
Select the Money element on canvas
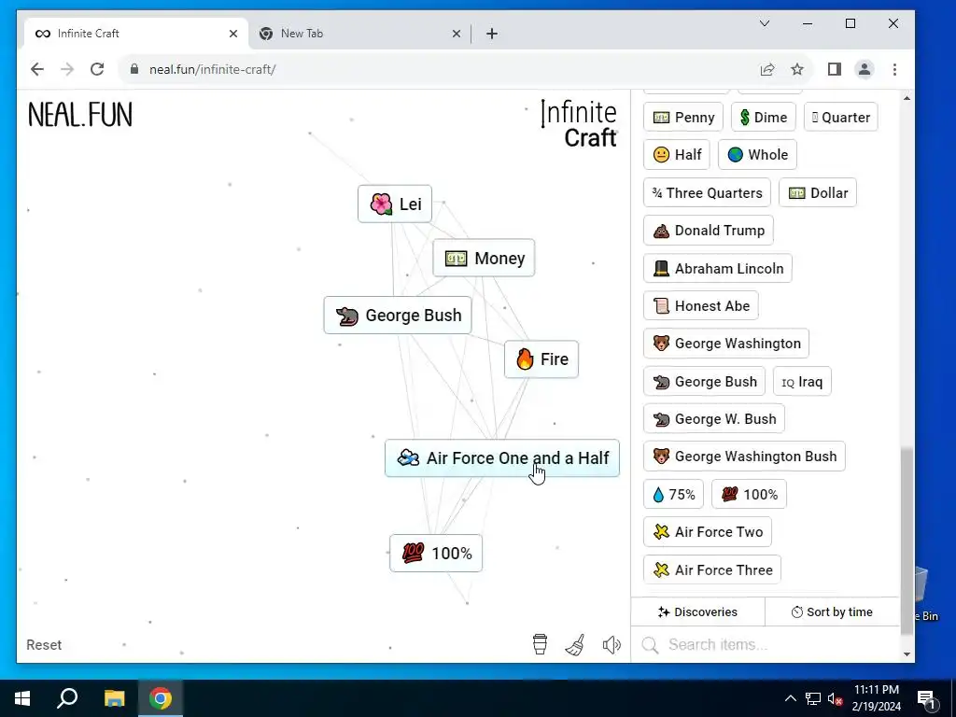pyautogui.click(x=484, y=258)
